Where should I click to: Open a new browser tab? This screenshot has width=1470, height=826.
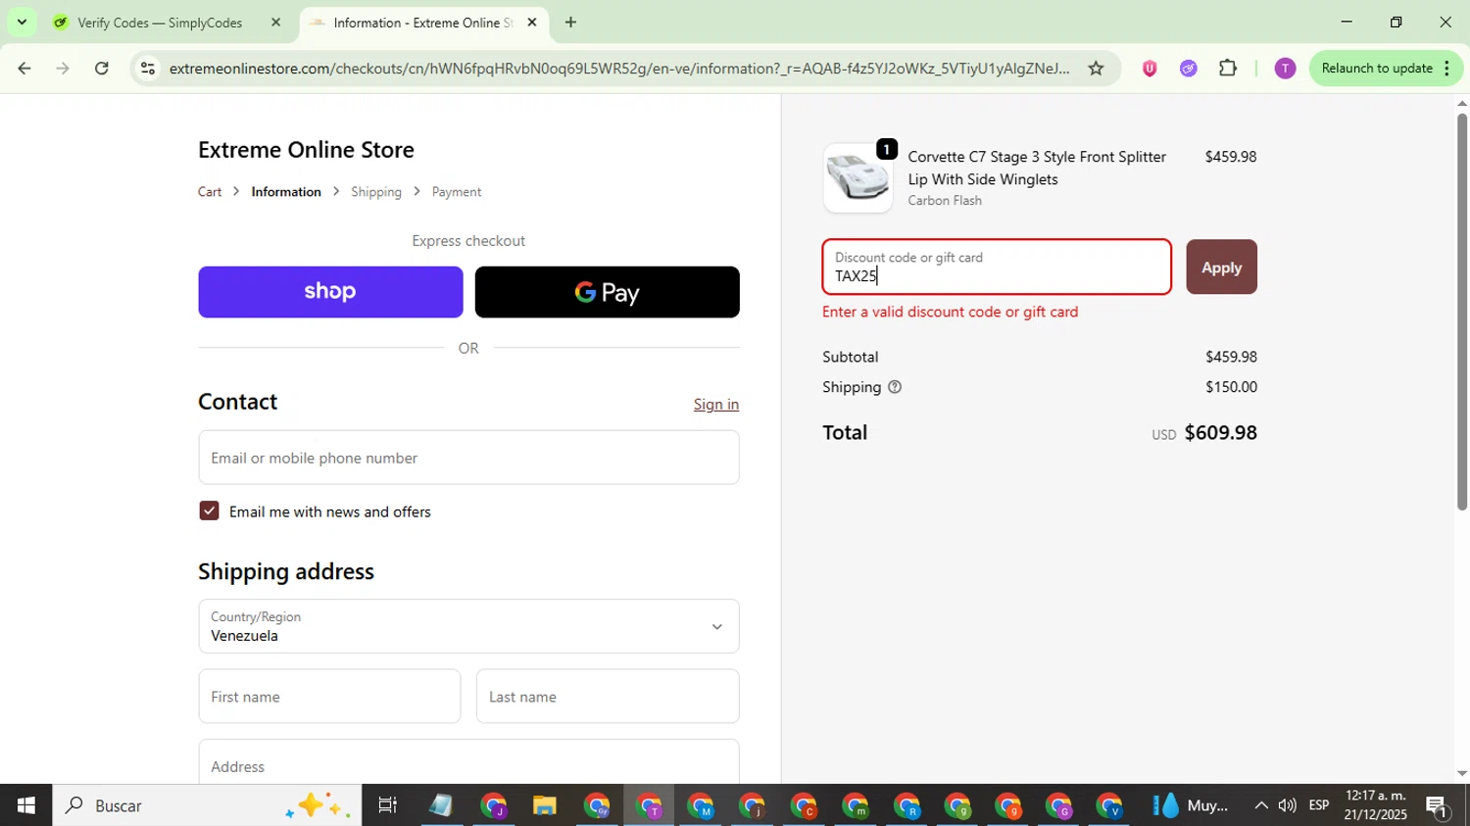click(570, 22)
